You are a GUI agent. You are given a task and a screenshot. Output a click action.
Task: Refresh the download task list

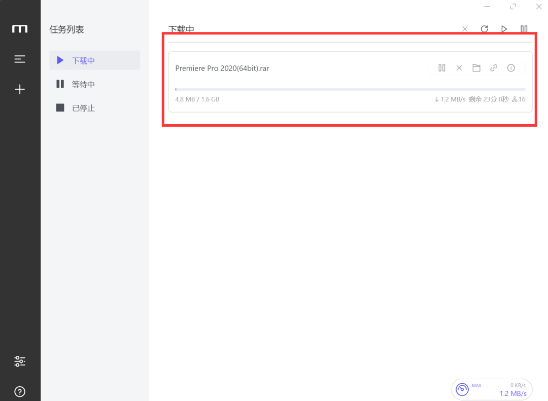click(x=485, y=29)
